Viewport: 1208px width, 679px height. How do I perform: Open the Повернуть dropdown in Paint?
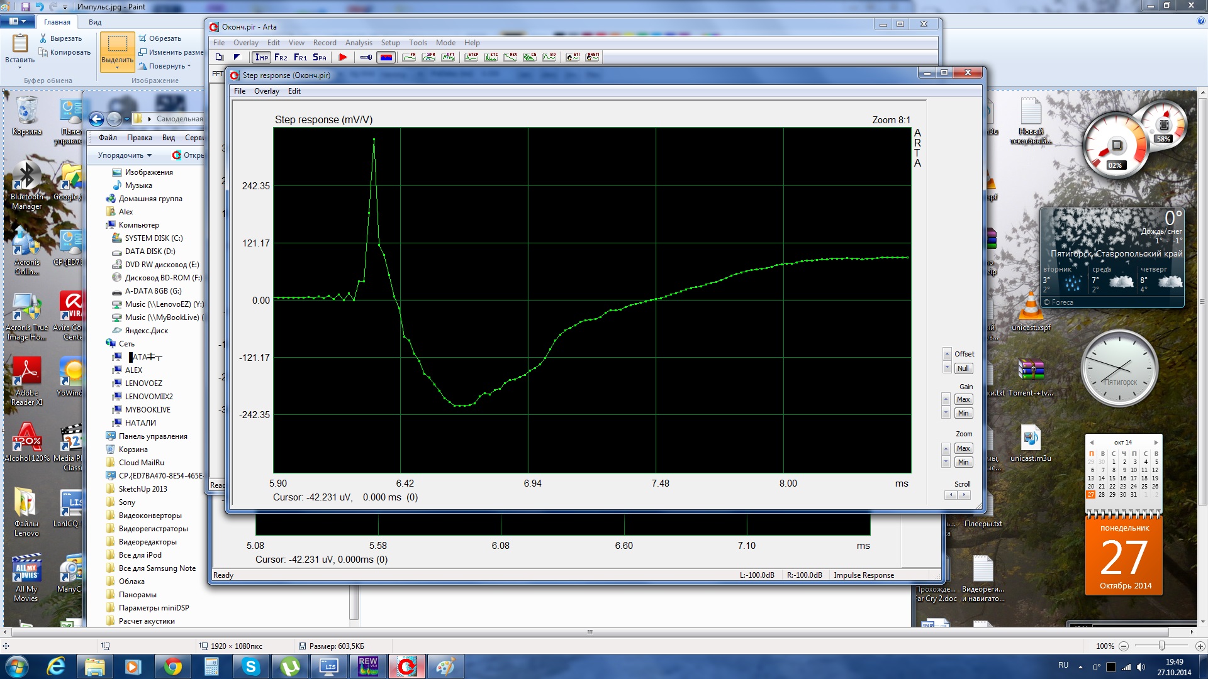tap(165, 66)
